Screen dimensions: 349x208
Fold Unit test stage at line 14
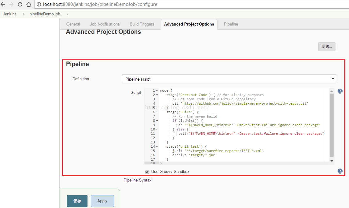click(157, 147)
